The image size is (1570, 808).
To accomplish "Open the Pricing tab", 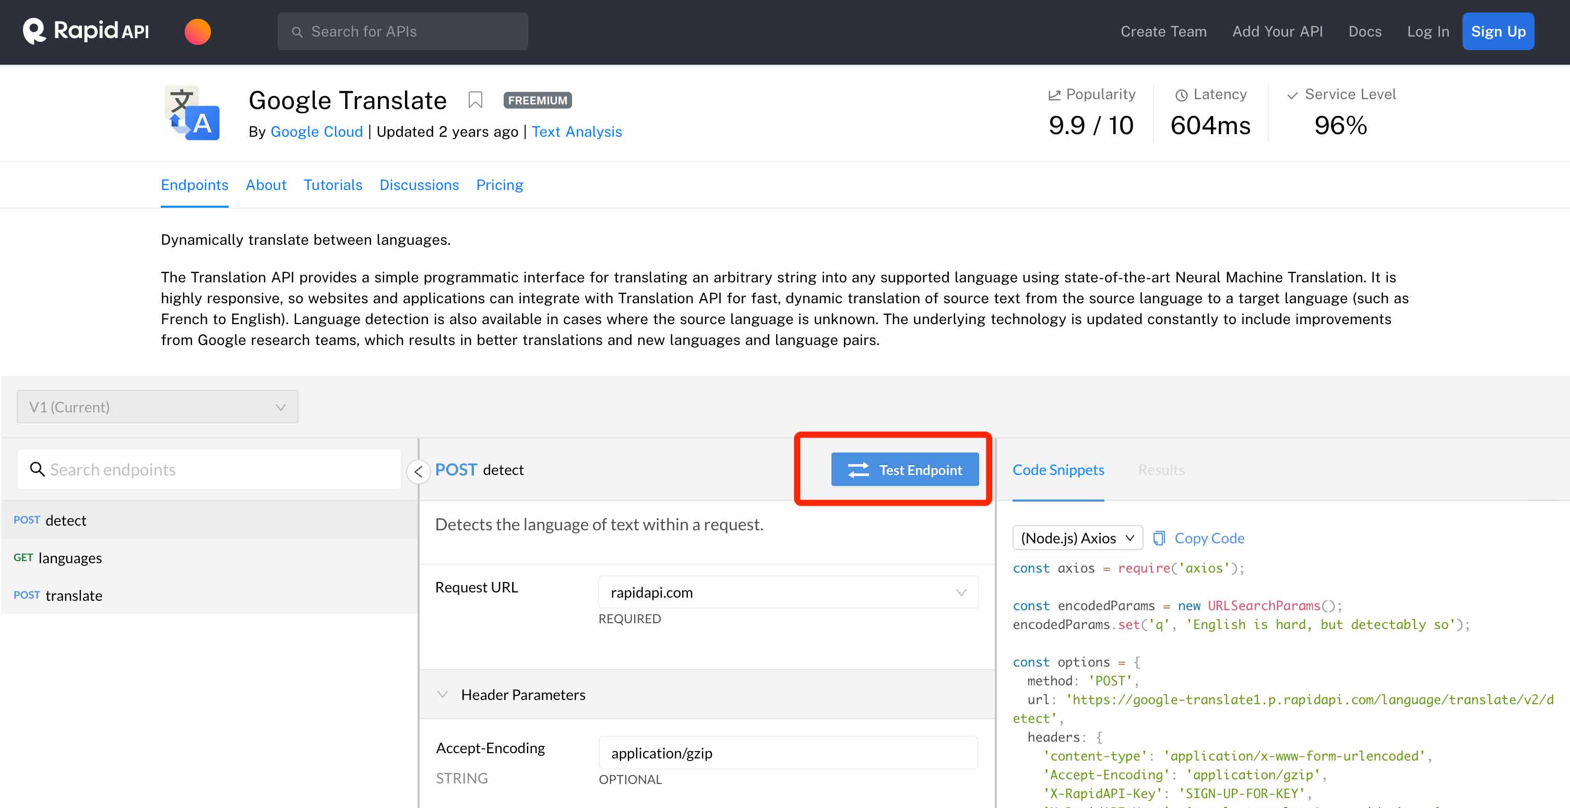I will (499, 185).
